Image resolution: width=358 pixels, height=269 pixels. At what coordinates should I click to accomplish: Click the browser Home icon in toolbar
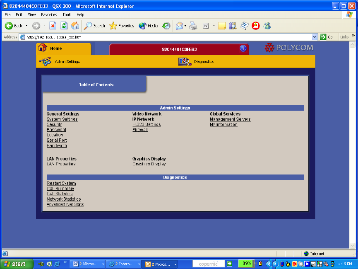click(x=74, y=26)
